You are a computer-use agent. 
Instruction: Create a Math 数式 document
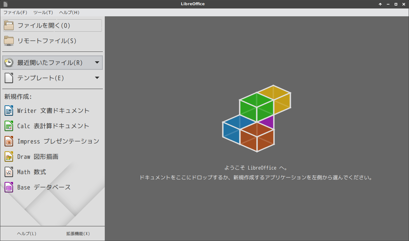click(x=53, y=172)
